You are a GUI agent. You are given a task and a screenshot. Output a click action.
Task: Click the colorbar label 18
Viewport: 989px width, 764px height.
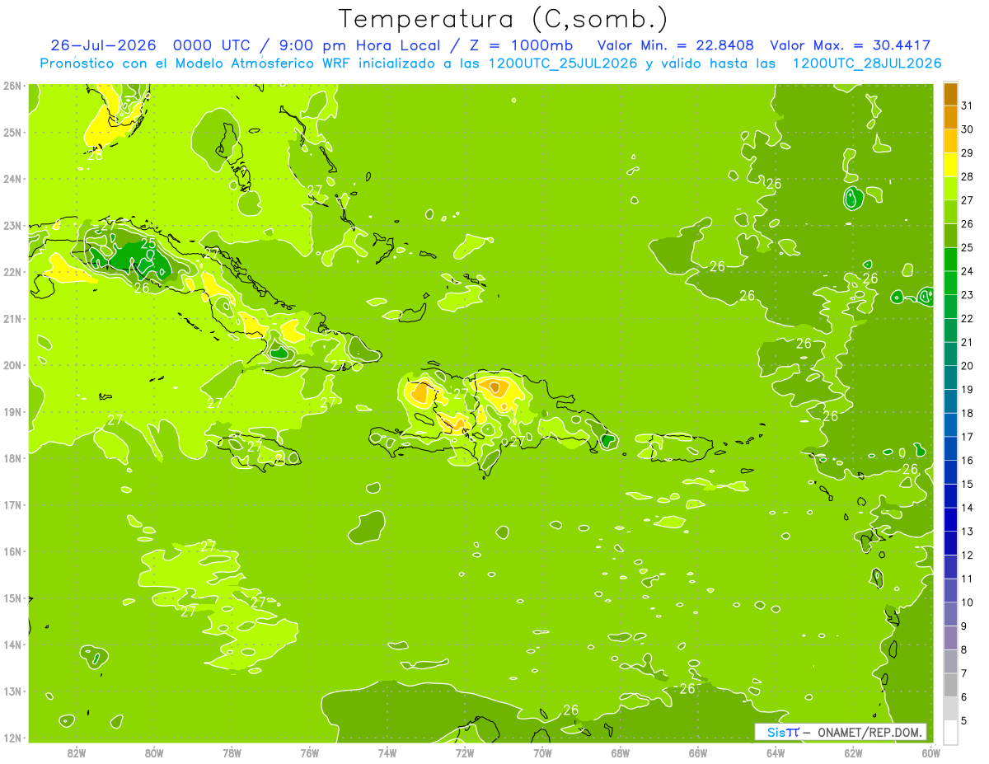tap(967, 413)
